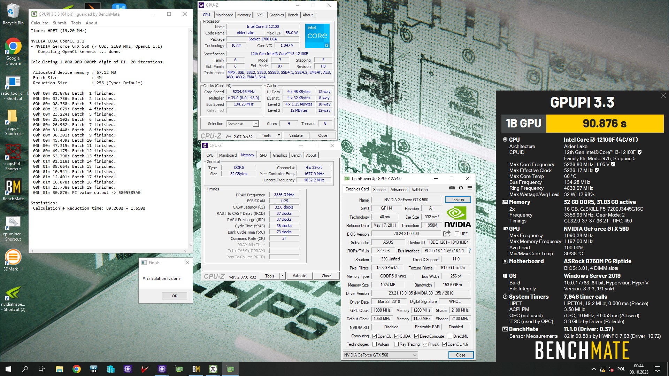Toggle the PhysX checkbox in GPU-Z
Screen dimensions: 669x376
(425, 344)
